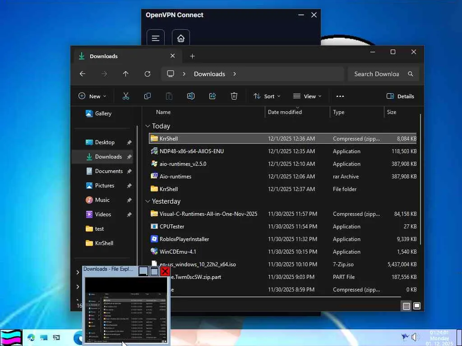Navigate back in File Explorer

point(83,74)
